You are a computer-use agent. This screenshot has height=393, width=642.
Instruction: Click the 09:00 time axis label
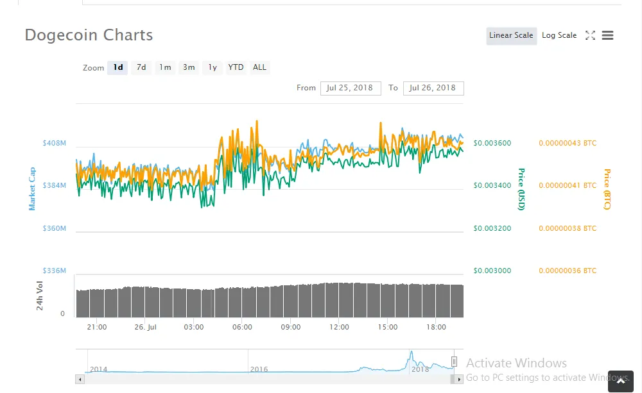291,327
